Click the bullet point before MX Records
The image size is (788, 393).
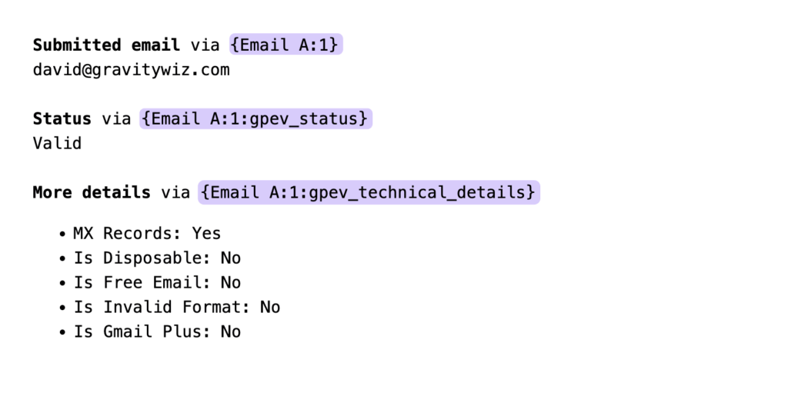click(x=62, y=234)
